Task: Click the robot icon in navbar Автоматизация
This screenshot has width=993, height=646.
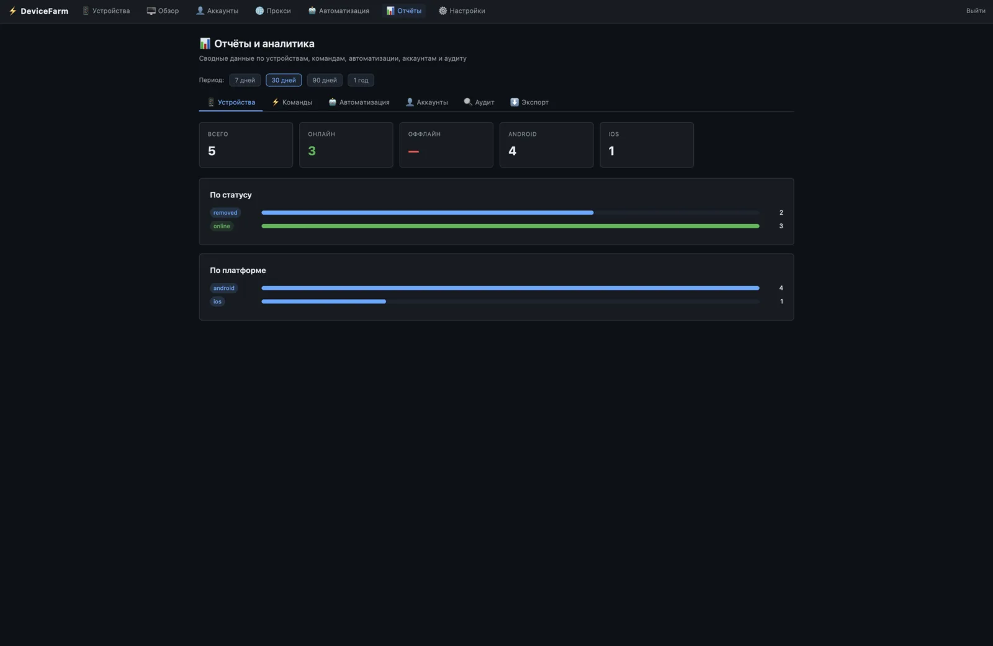Action: click(312, 11)
